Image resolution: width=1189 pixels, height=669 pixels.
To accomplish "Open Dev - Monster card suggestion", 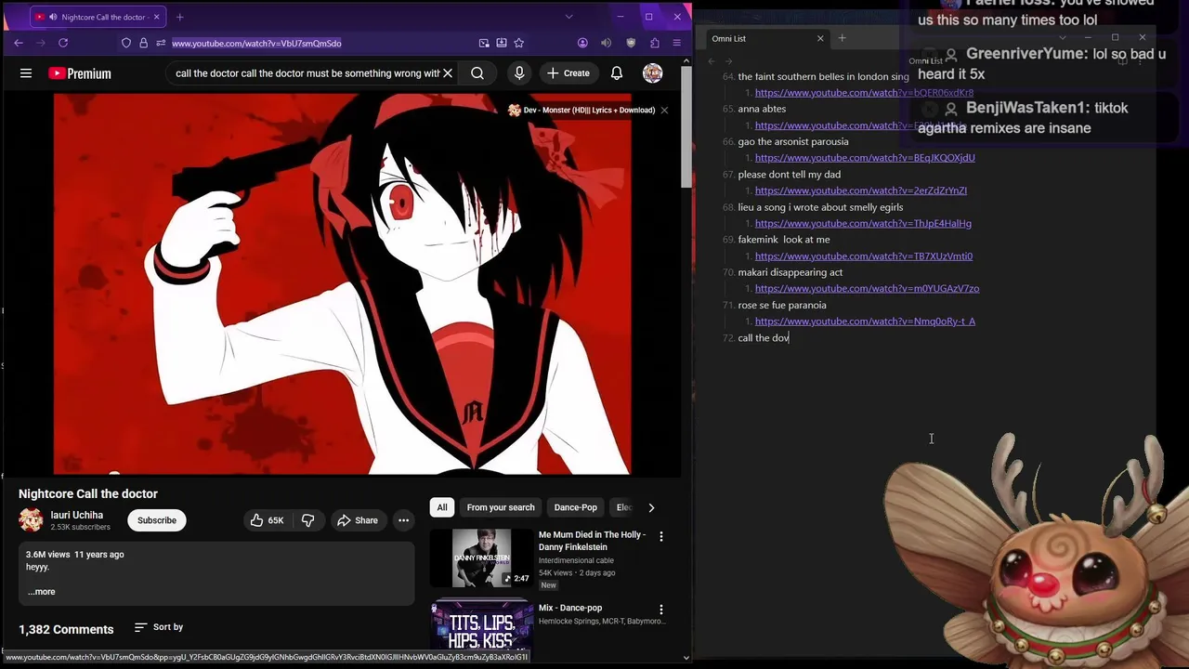I will click(x=581, y=110).
